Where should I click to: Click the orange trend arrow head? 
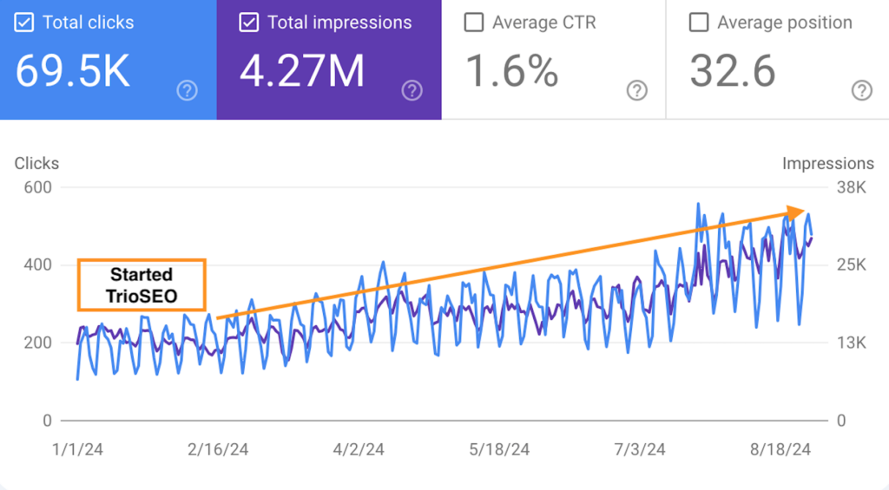click(795, 212)
